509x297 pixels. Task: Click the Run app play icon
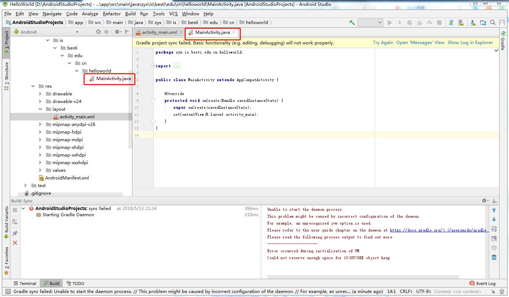390,23
